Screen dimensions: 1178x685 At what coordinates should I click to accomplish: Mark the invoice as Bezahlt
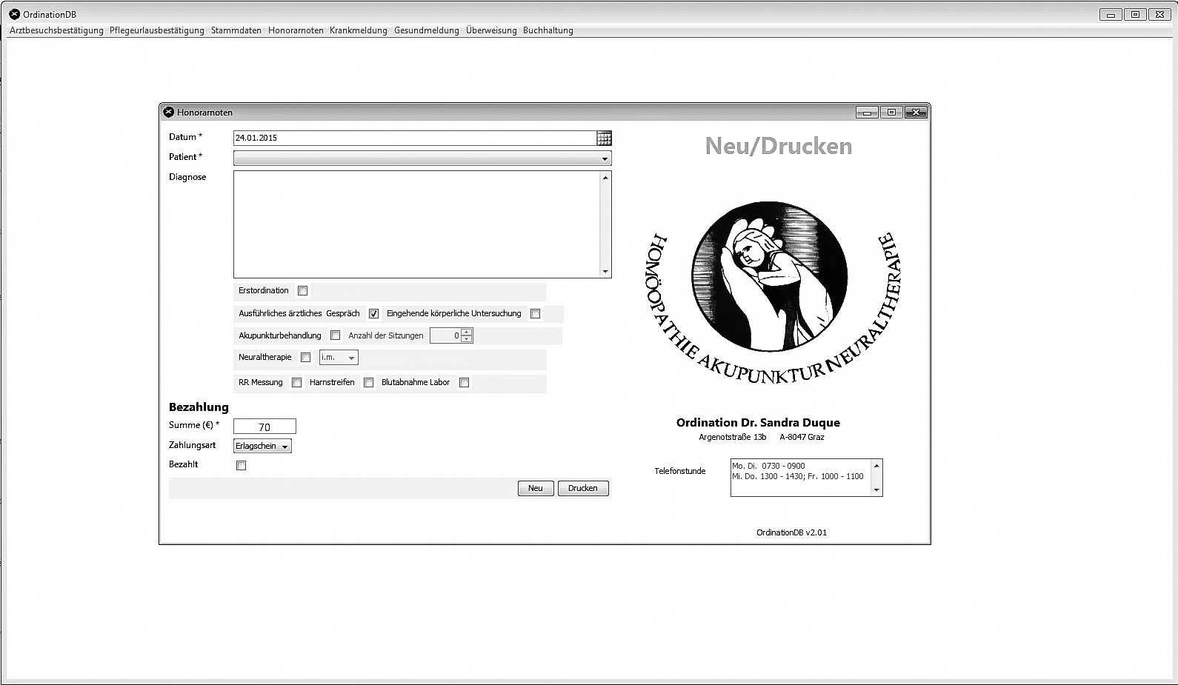click(241, 466)
